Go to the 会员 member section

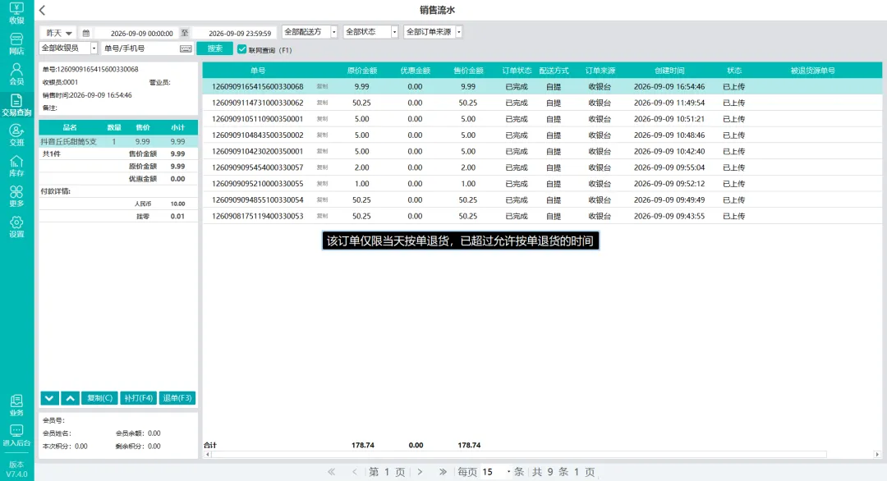pos(16,74)
